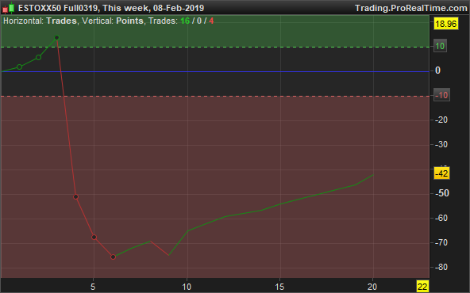Click the -50 label on vertical axis
The width and height of the screenshot is (470, 293).
(x=441, y=193)
